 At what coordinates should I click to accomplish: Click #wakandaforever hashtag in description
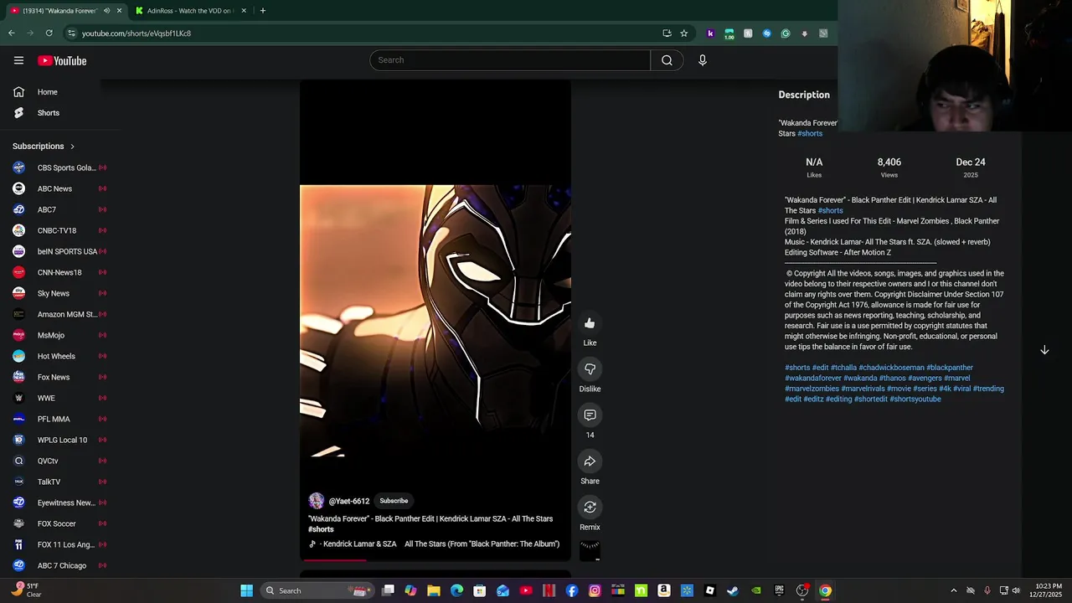(x=813, y=378)
